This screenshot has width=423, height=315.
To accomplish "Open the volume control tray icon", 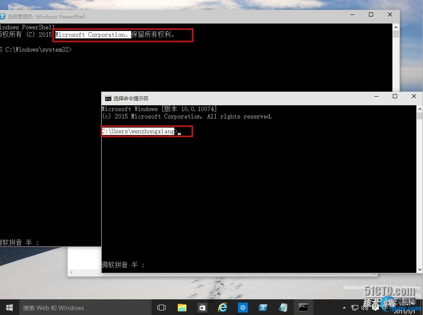I will 365,308.
